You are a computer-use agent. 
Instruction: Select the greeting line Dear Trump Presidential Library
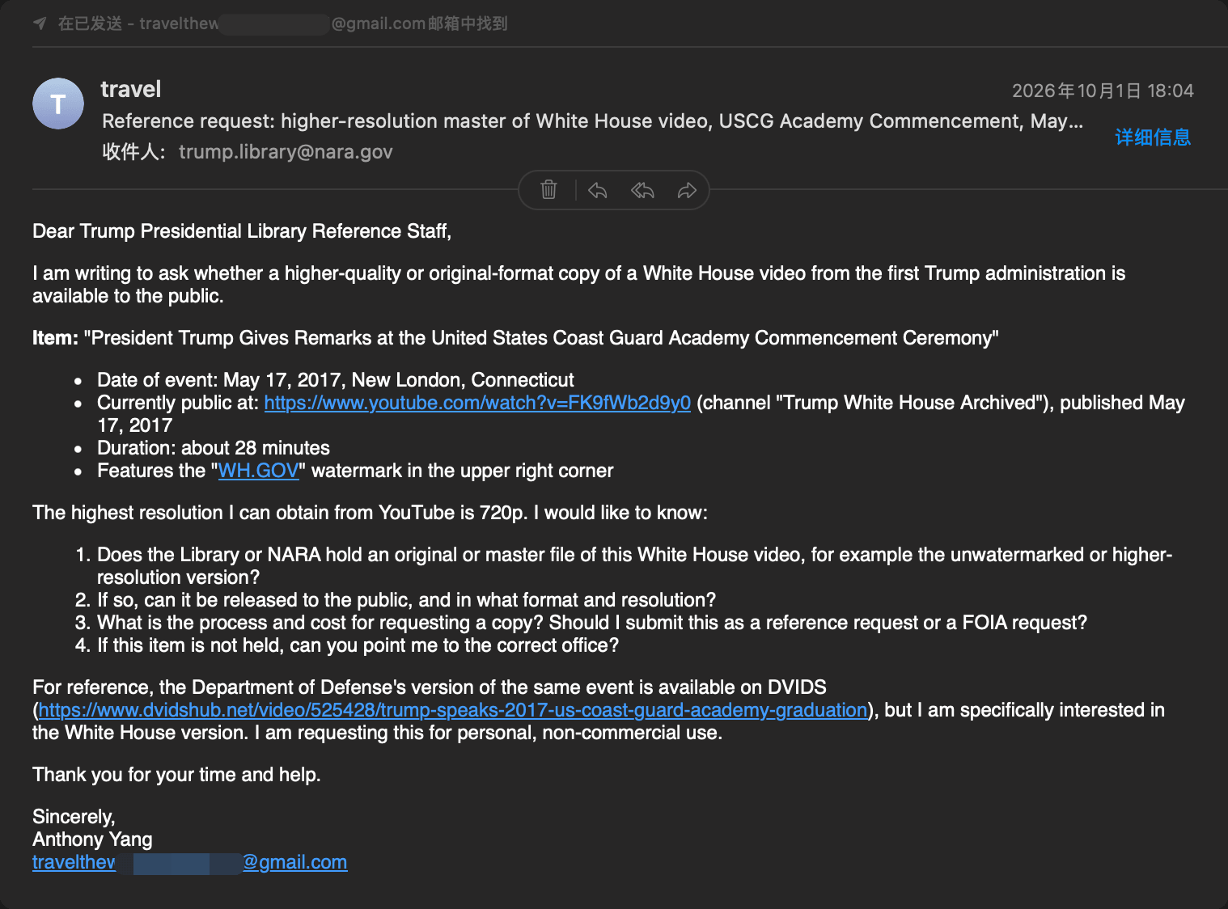pos(242,231)
